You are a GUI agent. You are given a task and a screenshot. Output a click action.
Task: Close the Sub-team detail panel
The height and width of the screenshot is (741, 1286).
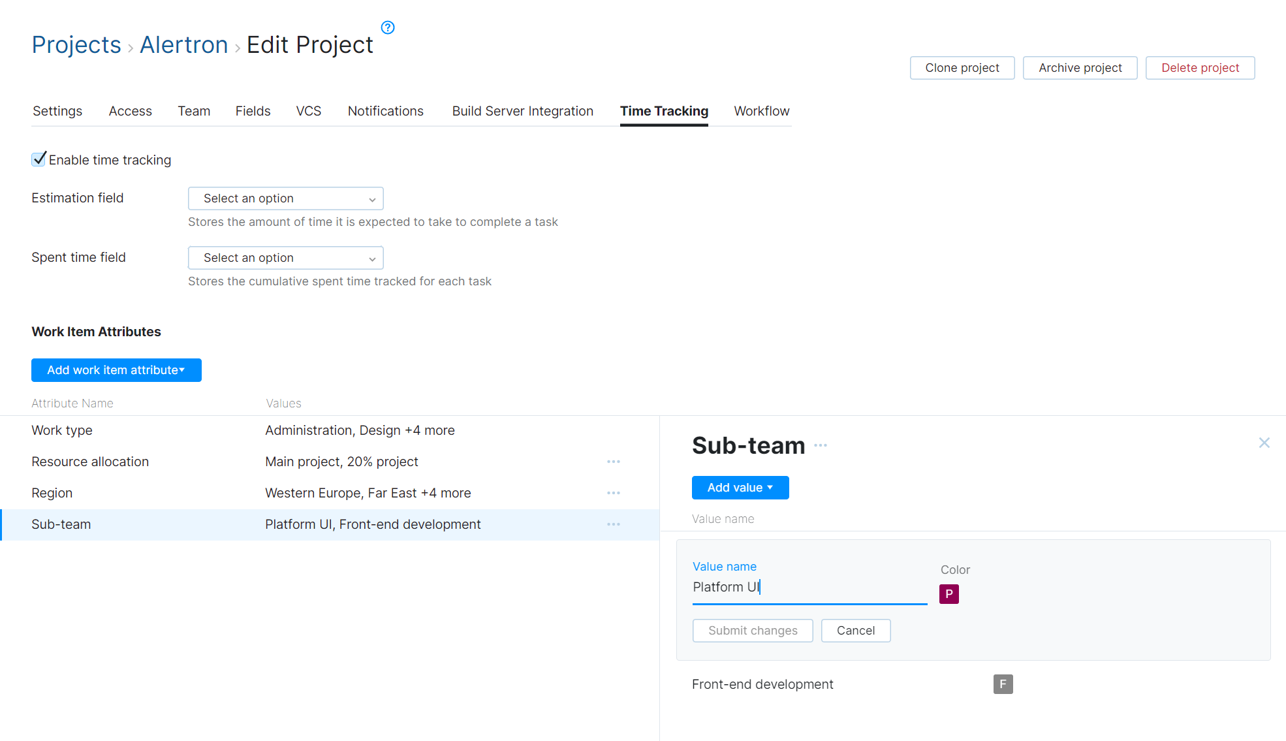1264,443
